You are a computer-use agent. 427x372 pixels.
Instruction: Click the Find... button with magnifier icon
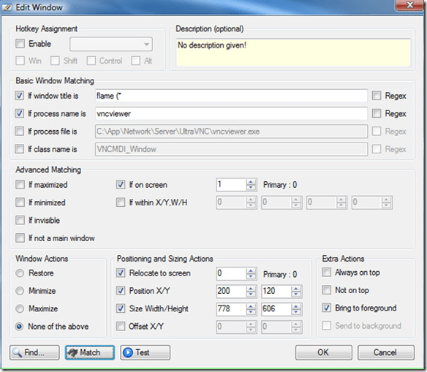pos(34,352)
